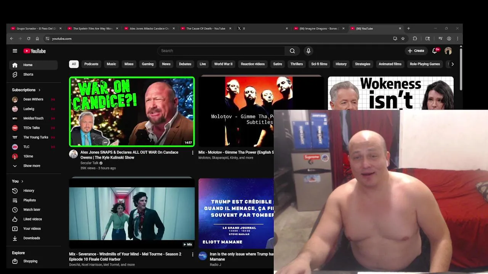Start voice search with microphone icon
Image resolution: width=488 pixels, height=274 pixels.
point(308,51)
